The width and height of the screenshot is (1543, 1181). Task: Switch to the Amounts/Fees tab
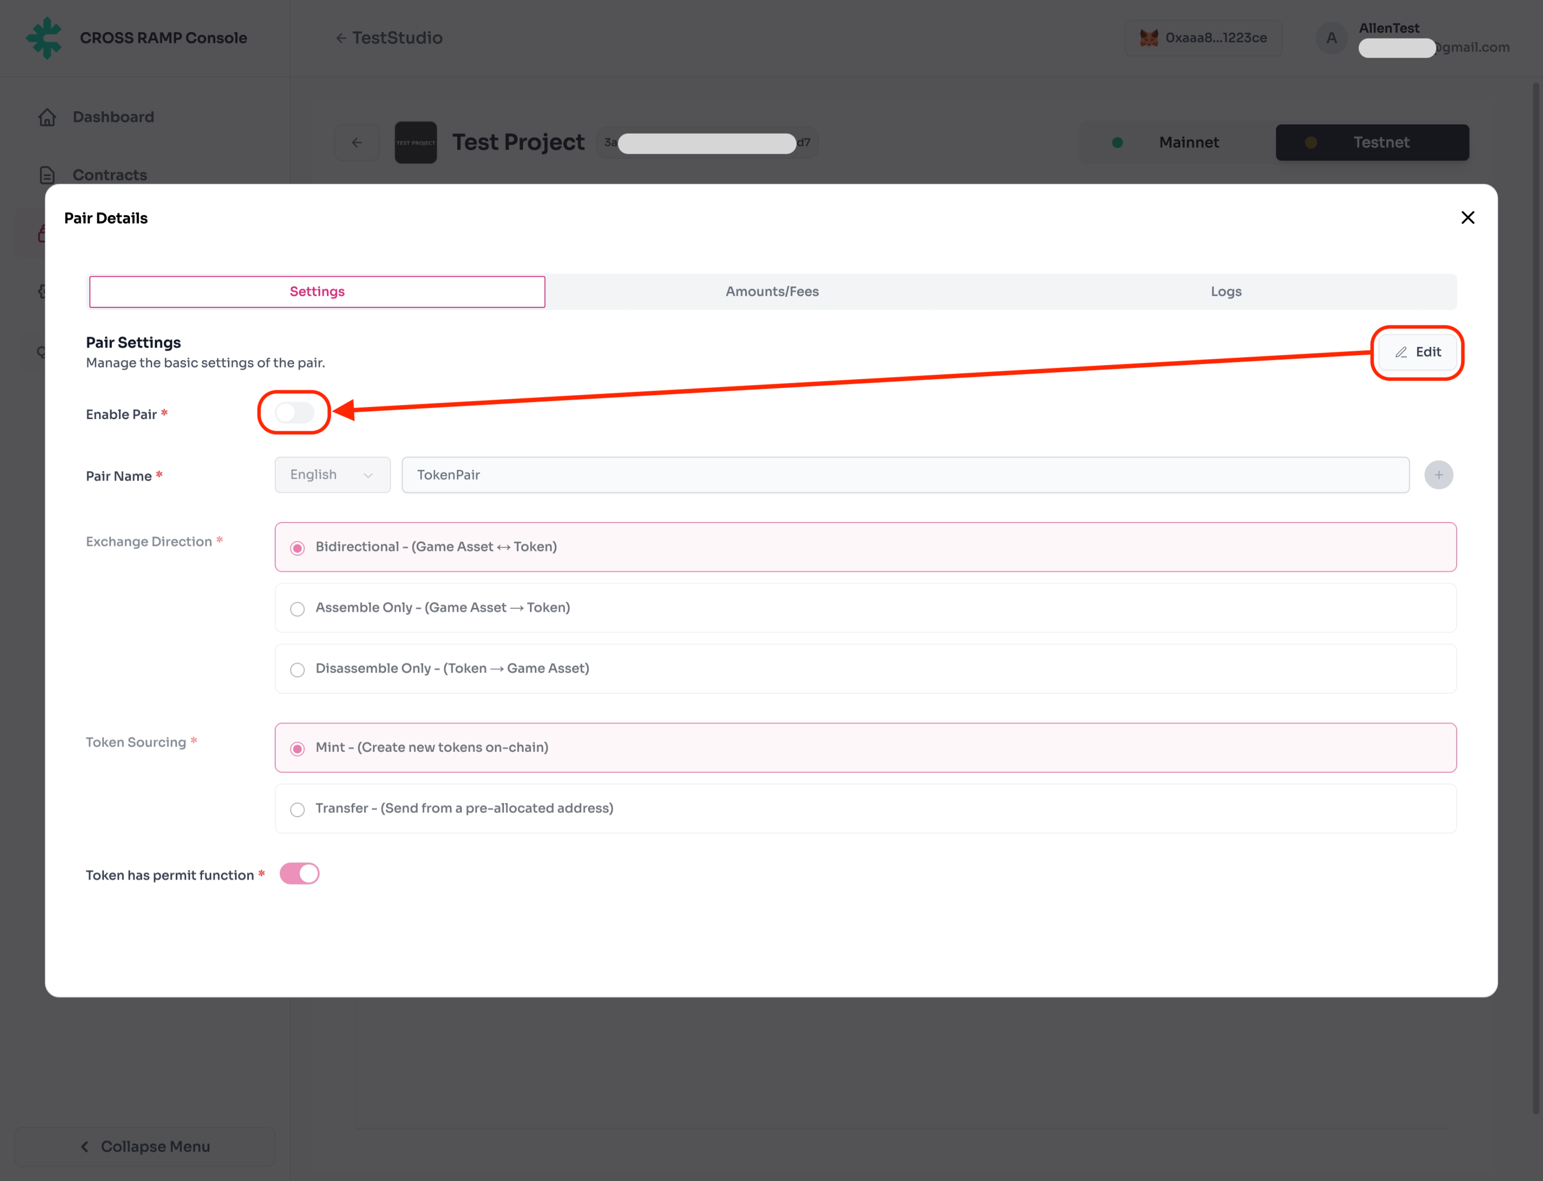click(x=771, y=292)
